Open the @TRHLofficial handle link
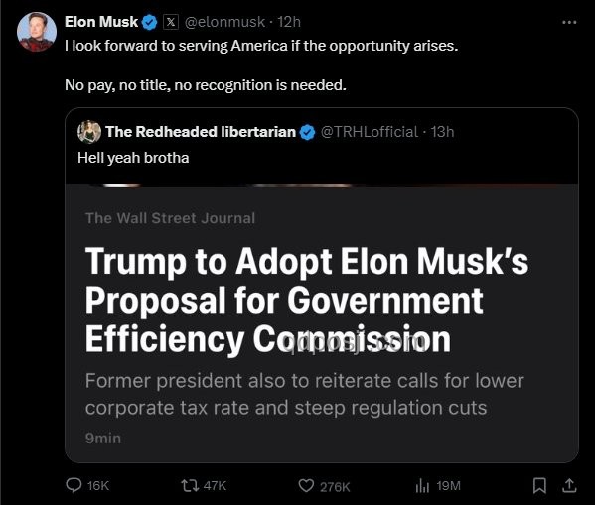595x505 pixels. click(x=370, y=132)
